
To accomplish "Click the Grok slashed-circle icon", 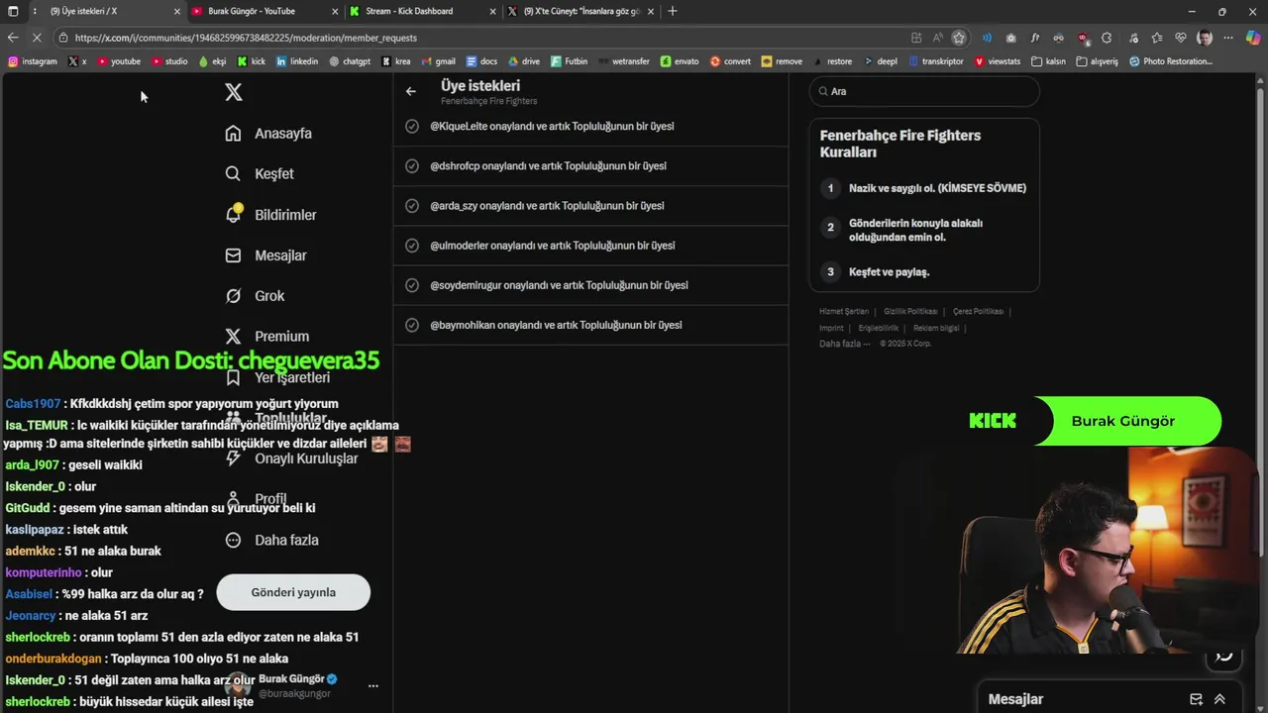I will 233,296.
